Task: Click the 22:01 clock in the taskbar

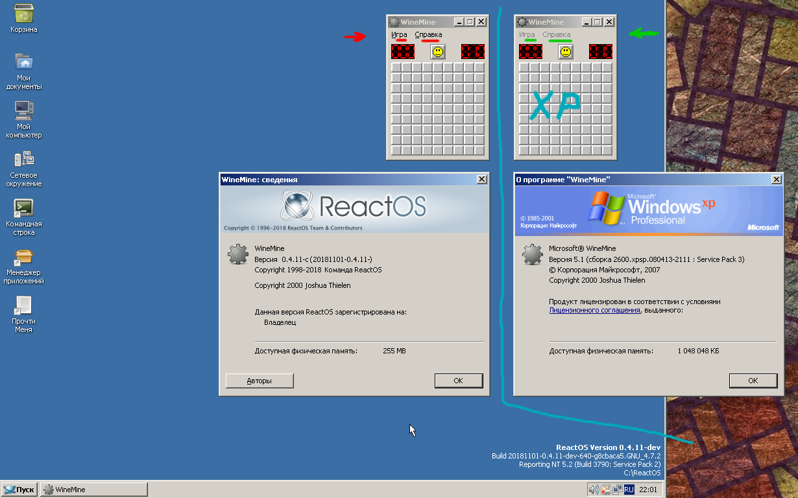Action: click(x=648, y=490)
